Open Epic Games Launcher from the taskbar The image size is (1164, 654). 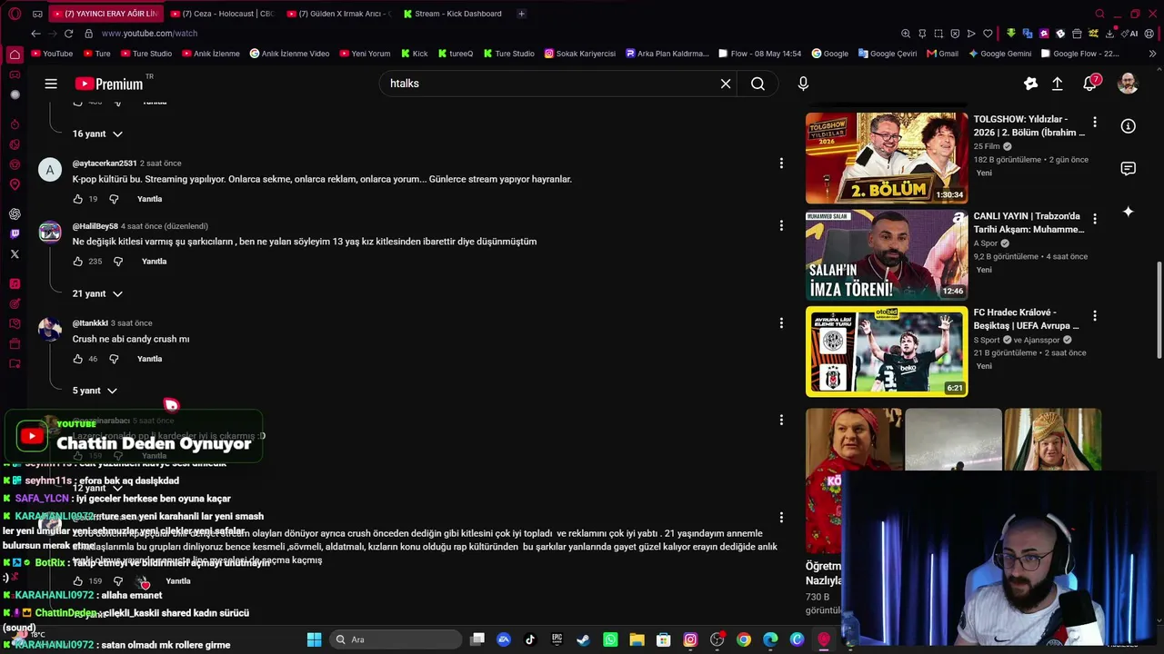(557, 639)
